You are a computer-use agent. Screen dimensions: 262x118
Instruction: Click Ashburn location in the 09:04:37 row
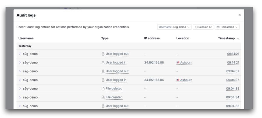coord(186,80)
